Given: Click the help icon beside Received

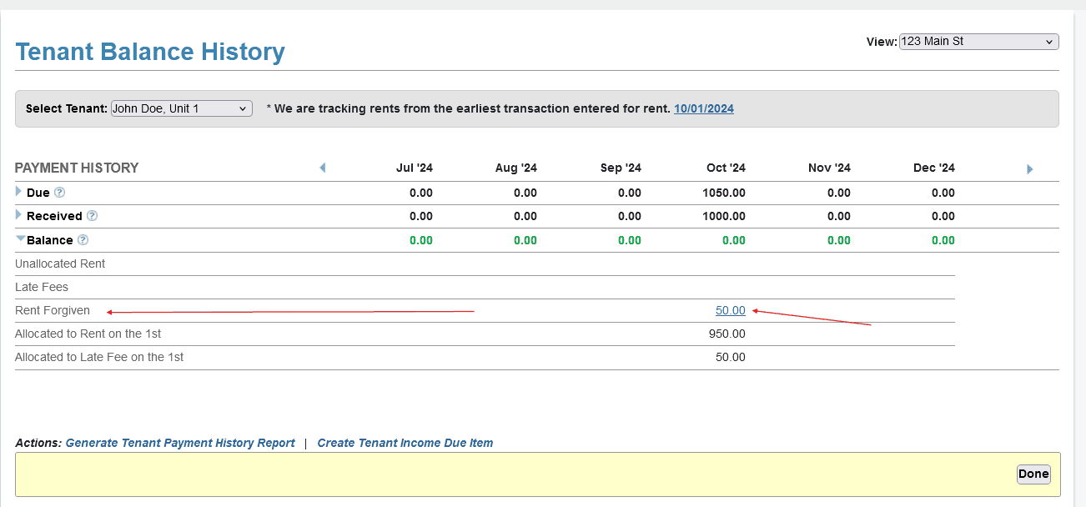Looking at the screenshot, I should point(92,216).
